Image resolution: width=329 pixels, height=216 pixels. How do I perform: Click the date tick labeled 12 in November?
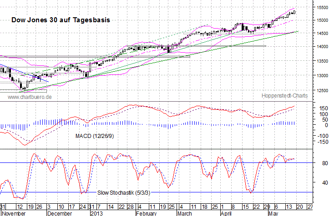[x=20, y=207]
